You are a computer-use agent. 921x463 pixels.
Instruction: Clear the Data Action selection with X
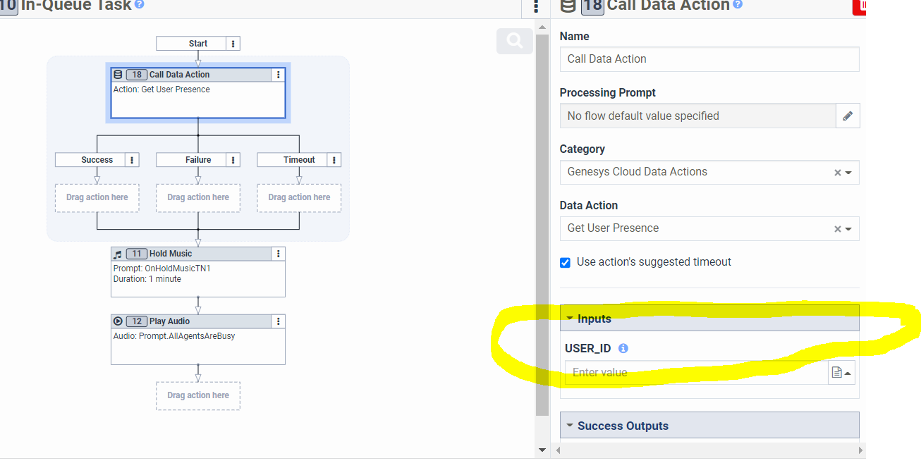(x=837, y=229)
